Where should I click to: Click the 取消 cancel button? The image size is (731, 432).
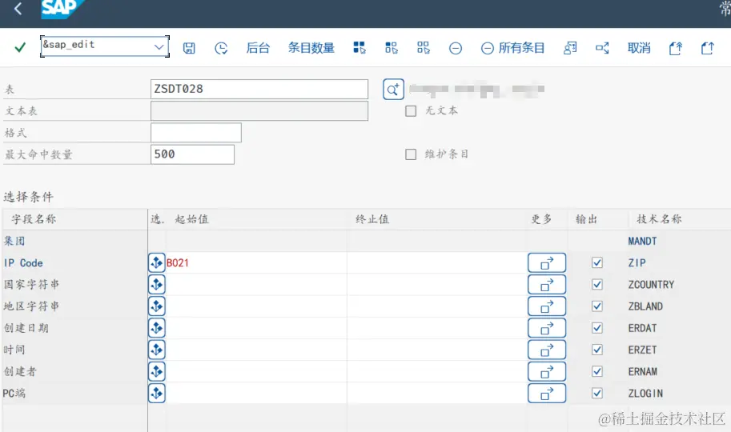639,47
